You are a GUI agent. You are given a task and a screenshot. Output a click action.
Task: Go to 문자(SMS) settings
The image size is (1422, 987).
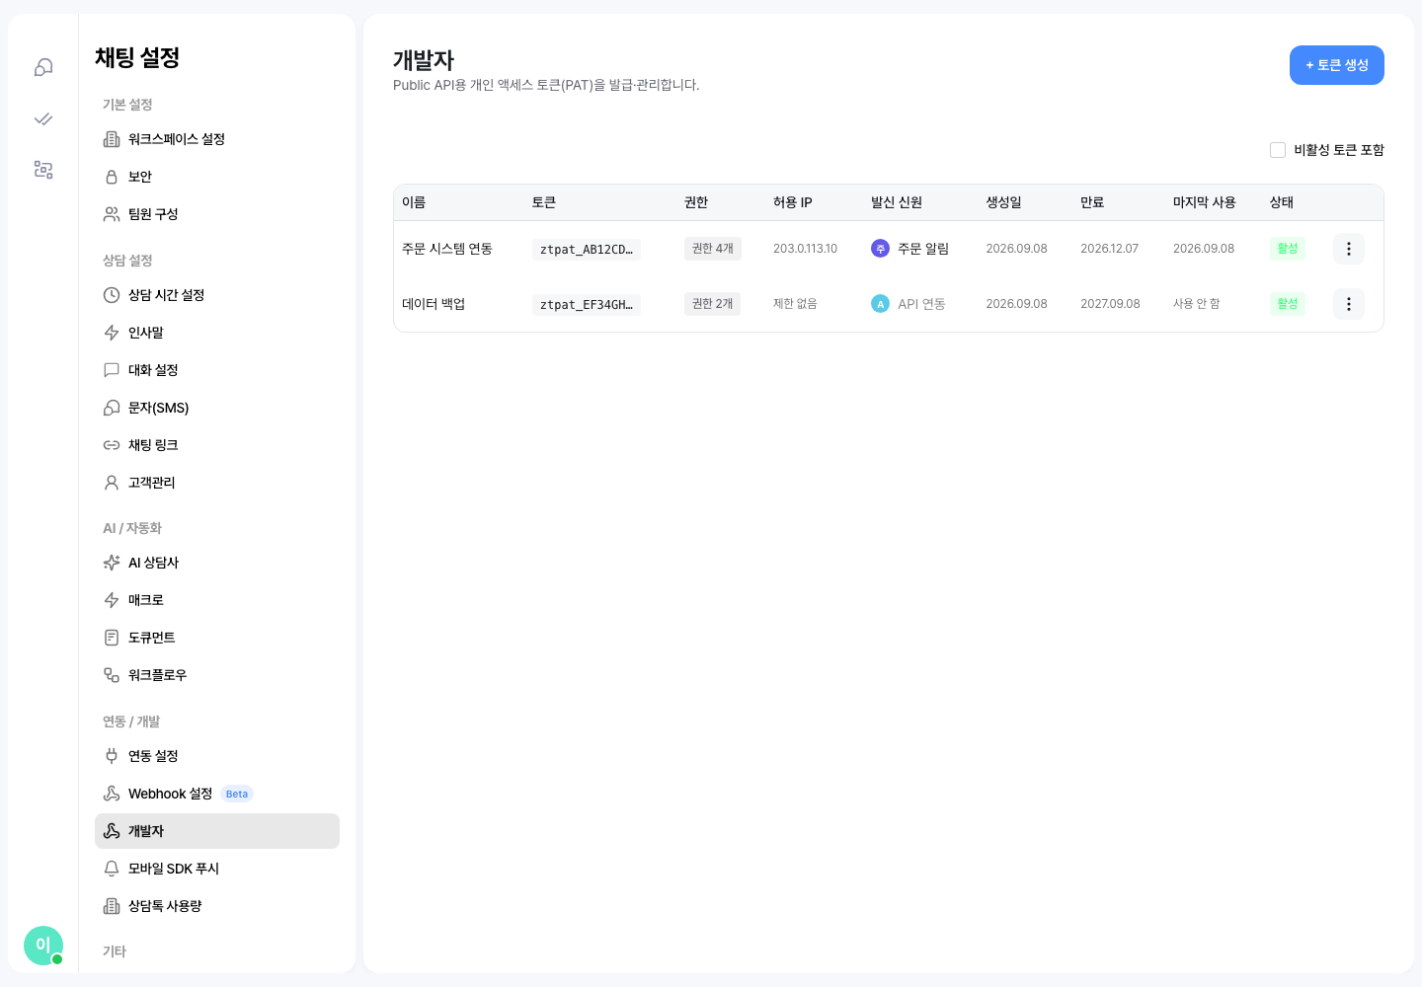click(x=217, y=408)
